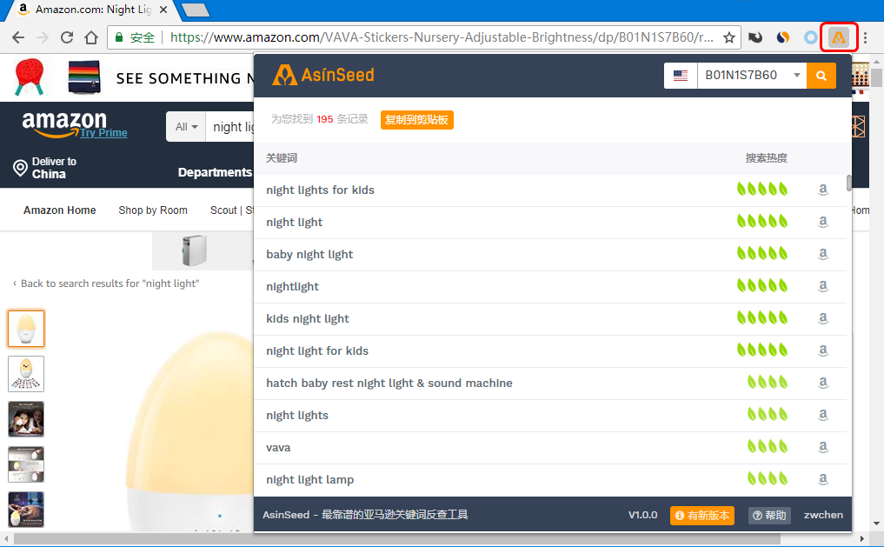Screen dimensions: 884x547
Task: Click the air purifier sponsored thumbnail
Action: [x=195, y=250]
